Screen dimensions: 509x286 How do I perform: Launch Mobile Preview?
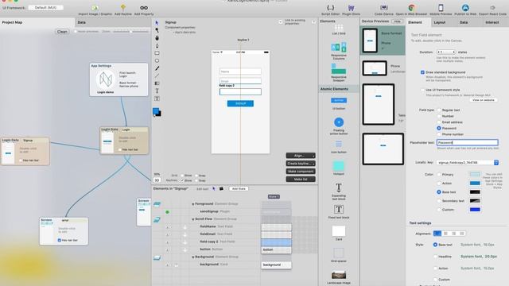[x=441, y=8]
